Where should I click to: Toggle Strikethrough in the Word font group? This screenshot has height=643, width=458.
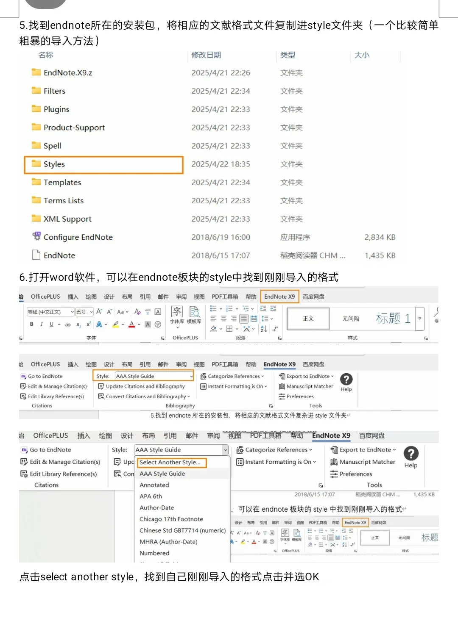pos(68,324)
